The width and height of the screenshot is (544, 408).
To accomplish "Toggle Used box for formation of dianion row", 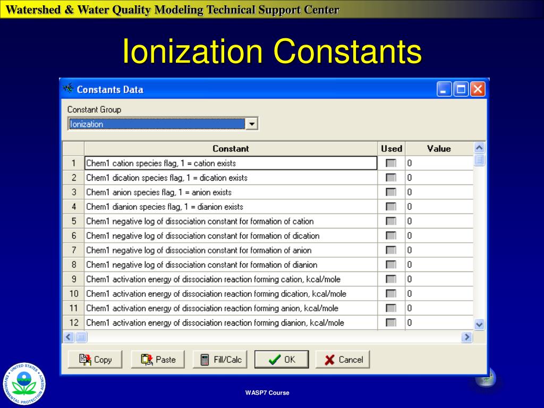I will 391,265.
